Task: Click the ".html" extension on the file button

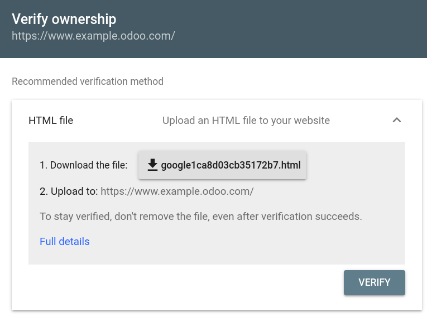Action: [290, 165]
